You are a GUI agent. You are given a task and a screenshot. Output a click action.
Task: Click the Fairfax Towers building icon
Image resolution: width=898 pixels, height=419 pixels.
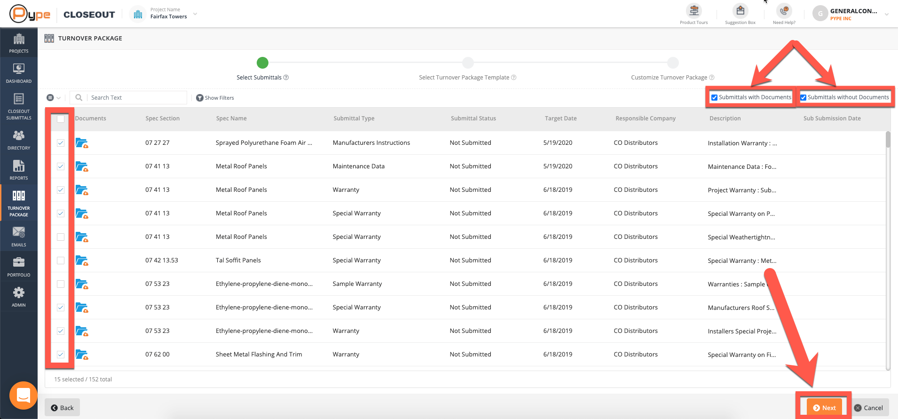[x=138, y=14]
